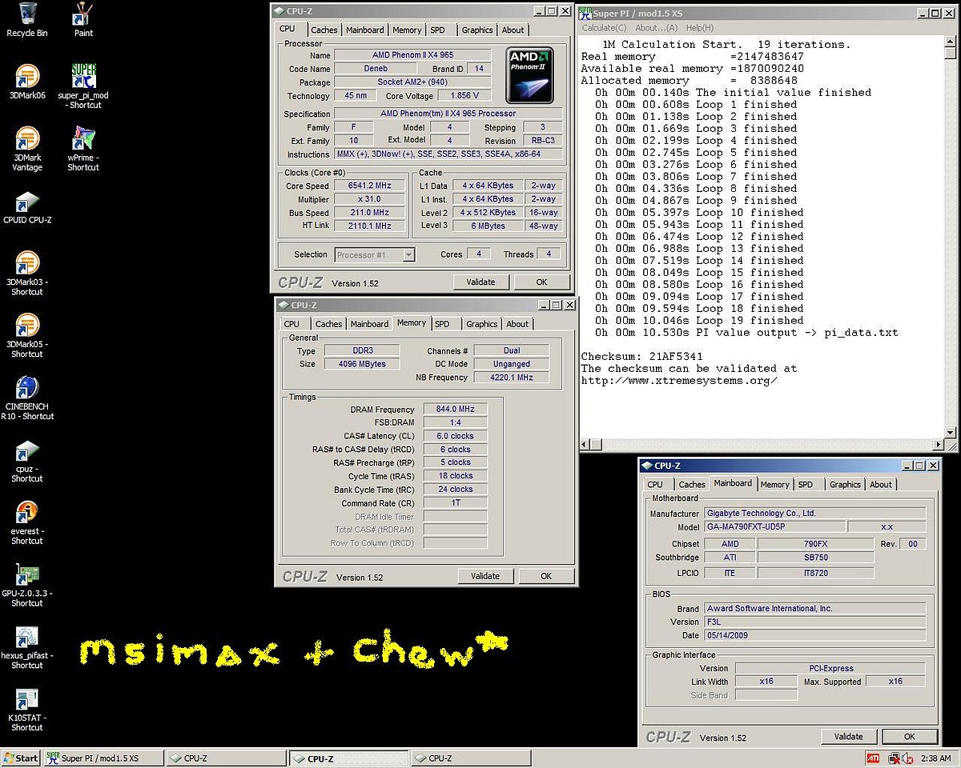Click the motherboard model GA-MA790FXT-UD5P
This screenshot has width=961, height=768.
tap(774, 526)
